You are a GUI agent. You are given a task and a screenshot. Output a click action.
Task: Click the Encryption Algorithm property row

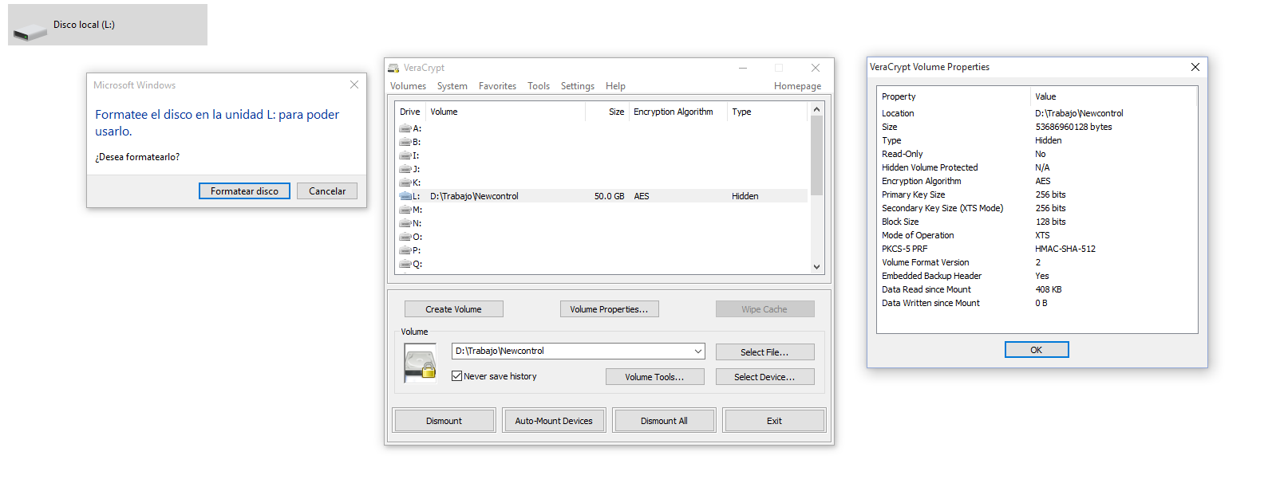(x=1037, y=181)
